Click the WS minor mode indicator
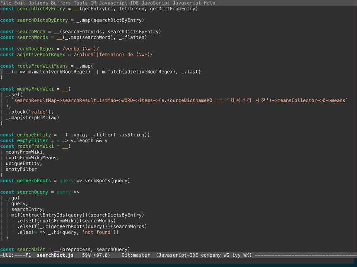 coord(226,255)
